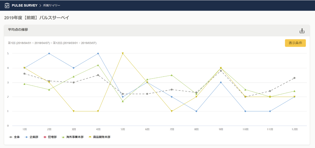Click the 企画部 data point at 2回
Viewport: 315px width, 148px height.
(x=49, y=53)
